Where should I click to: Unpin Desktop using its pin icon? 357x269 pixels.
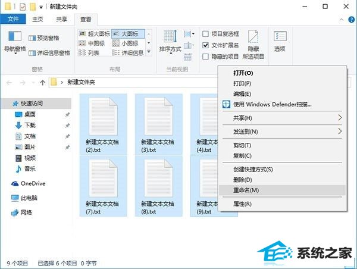click(67, 115)
